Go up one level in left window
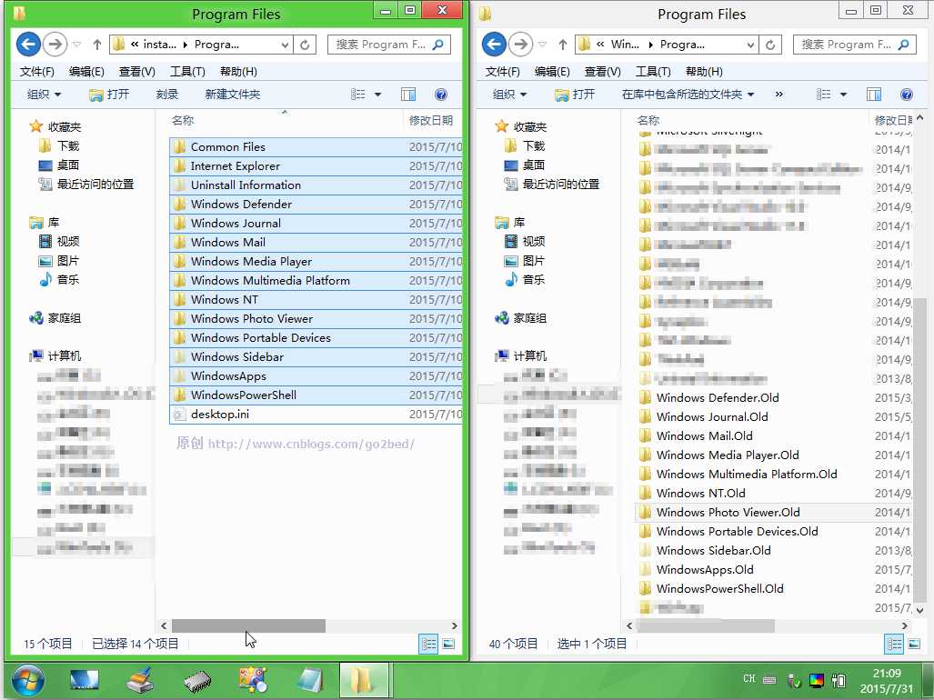Viewport: 934px width, 700px height. coord(97,45)
